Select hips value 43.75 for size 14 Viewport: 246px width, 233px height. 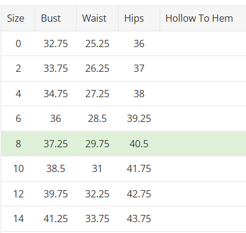pyautogui.click(x=139, y=219)
